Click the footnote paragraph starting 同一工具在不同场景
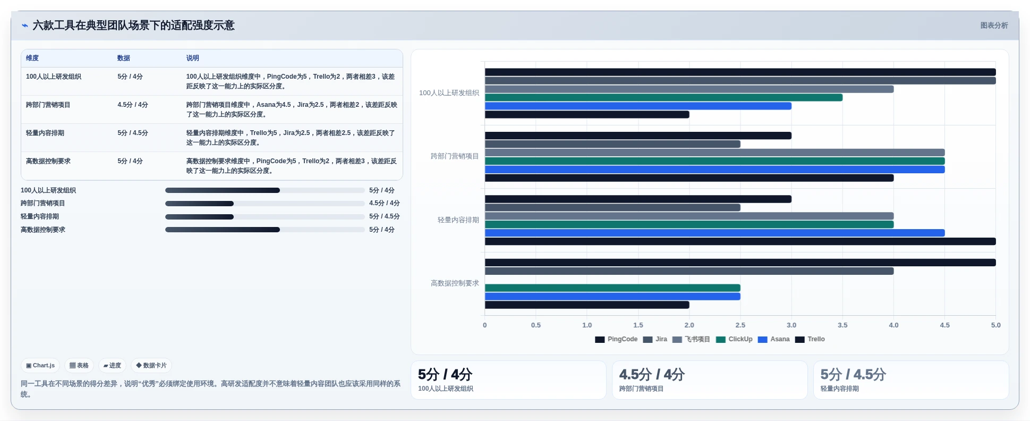The height and width of the screenshot is (421, 1030). pyautogui.click(x=211, y=389)
